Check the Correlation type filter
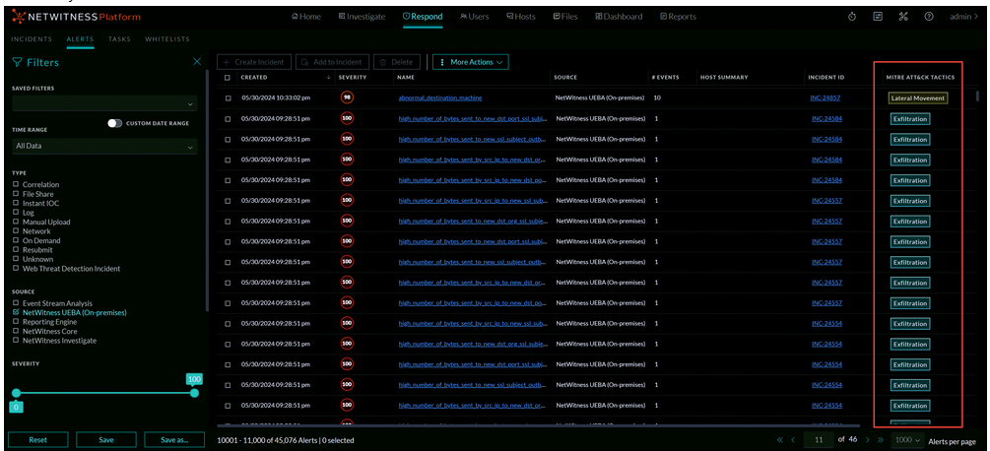This screenshot has width=990, height=451. tap(16, 184)
